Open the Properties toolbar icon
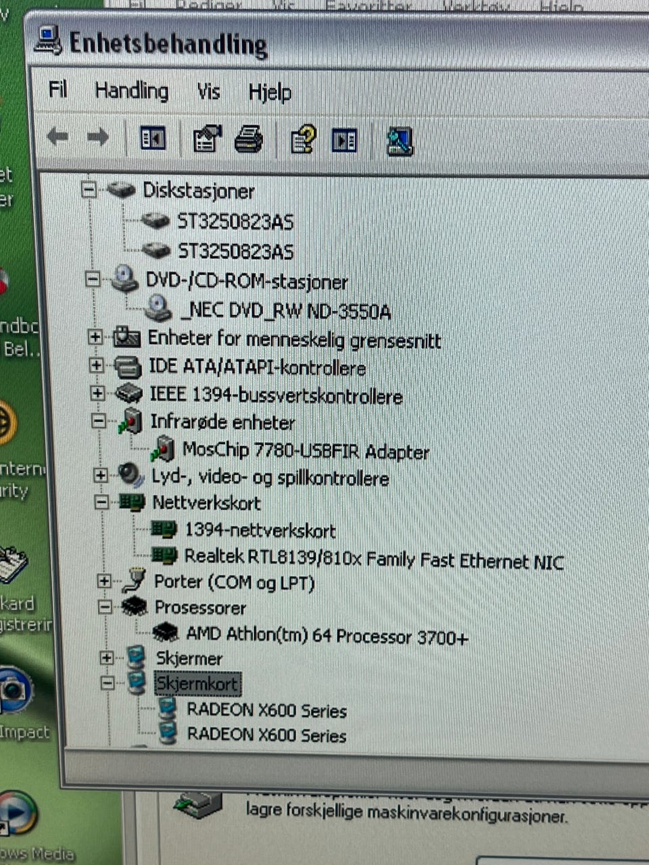649x865 pixels. click(x=208, y=139)
